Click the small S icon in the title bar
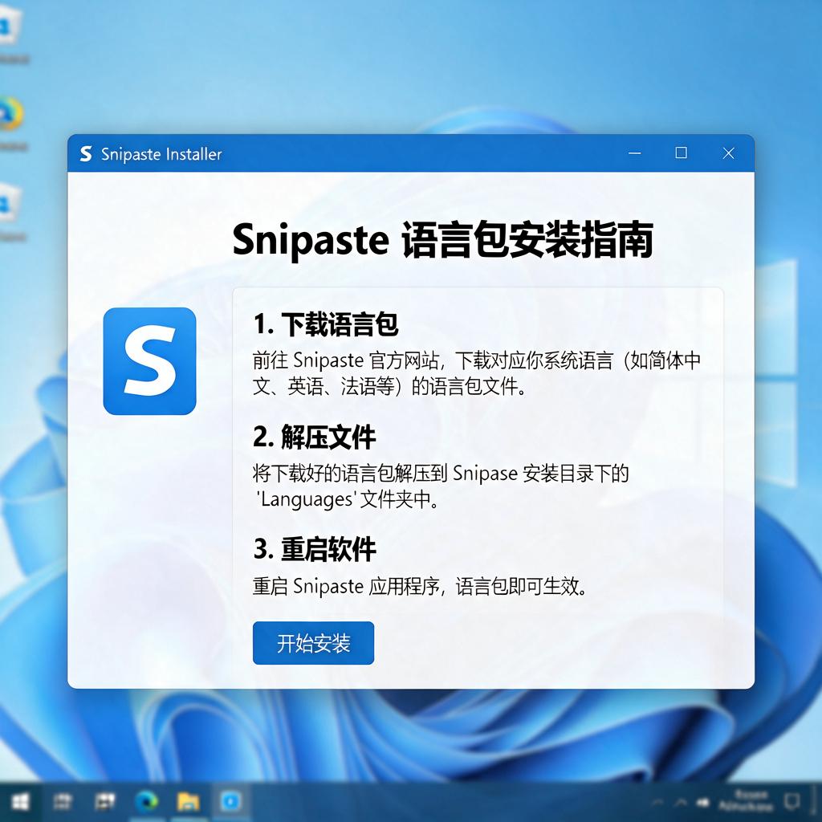Viewport: 822px width, 822px height. pos(85,153)
